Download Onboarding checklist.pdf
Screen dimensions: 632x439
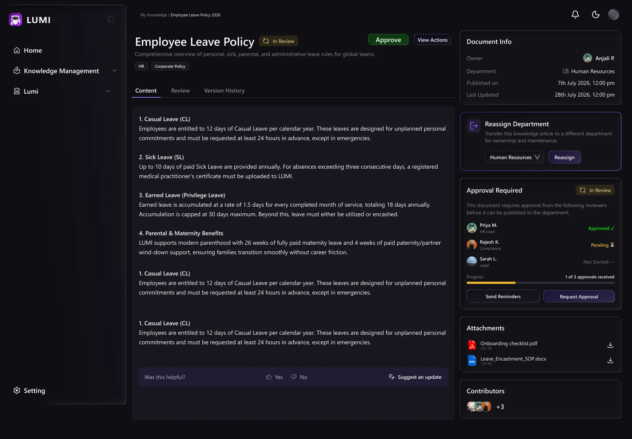point(610,345)
